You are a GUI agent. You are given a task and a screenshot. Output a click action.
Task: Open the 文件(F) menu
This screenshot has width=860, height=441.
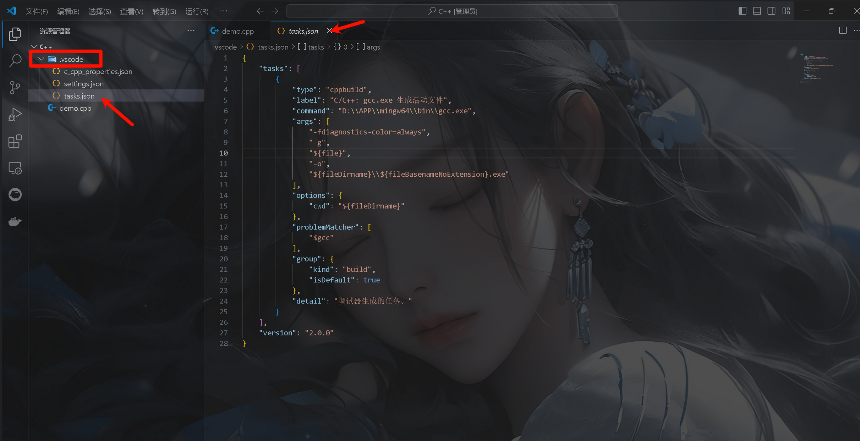point(37,11)
